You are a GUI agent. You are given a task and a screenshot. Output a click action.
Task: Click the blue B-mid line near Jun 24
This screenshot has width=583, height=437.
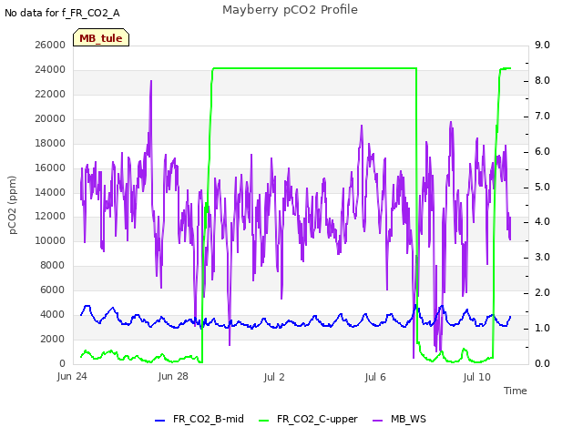pyautogui.click(x=87, y=306)
